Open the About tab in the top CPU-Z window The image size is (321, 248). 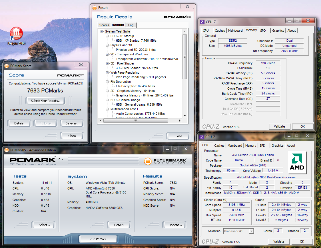click(x=292, y=31)
